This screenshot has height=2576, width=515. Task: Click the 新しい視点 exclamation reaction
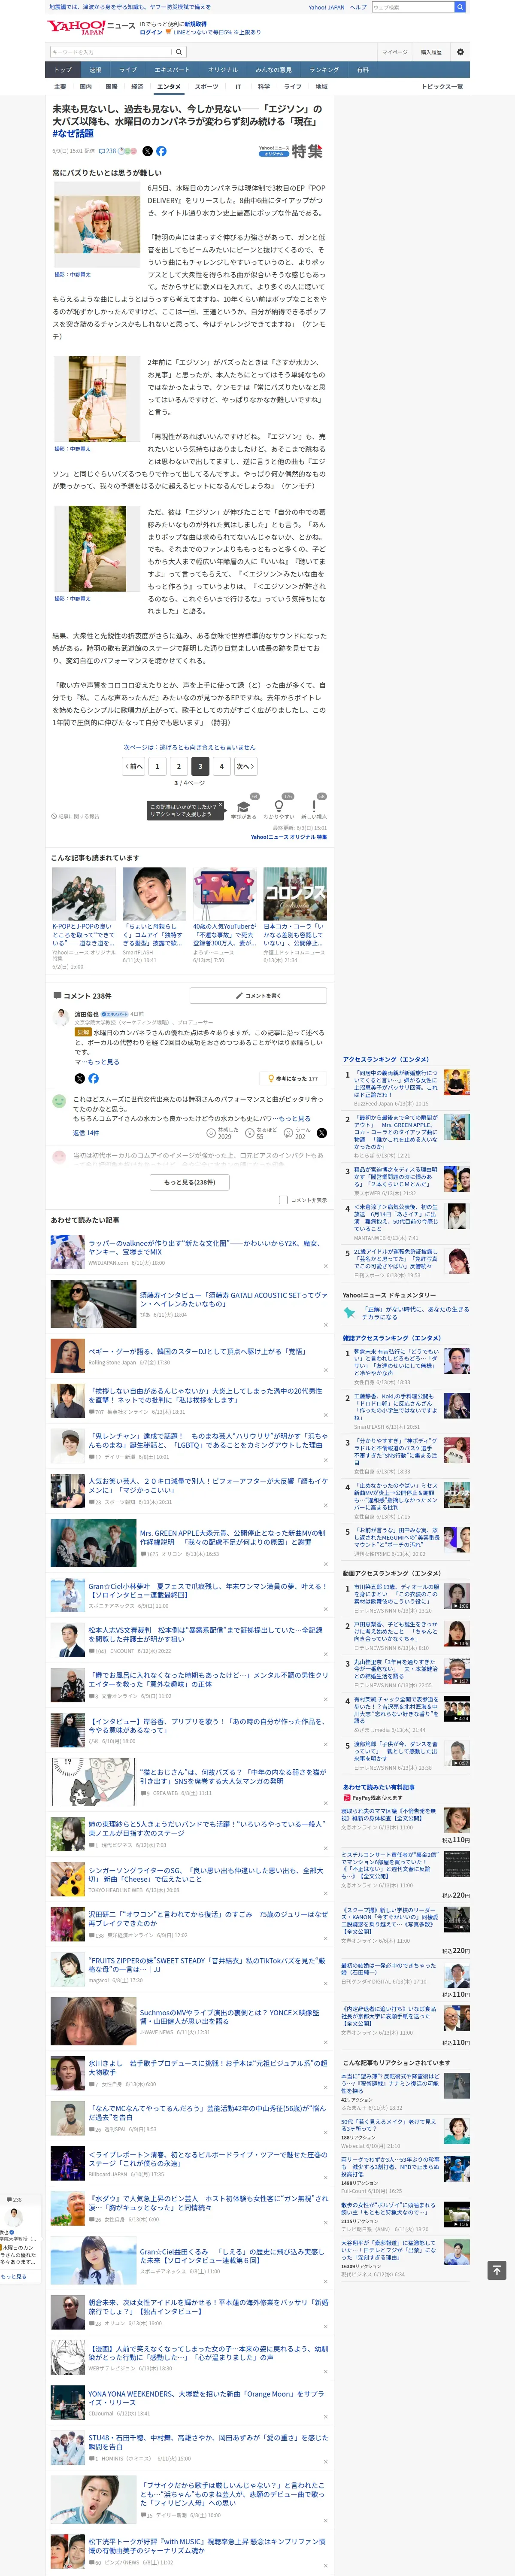(x=314, y=808)
